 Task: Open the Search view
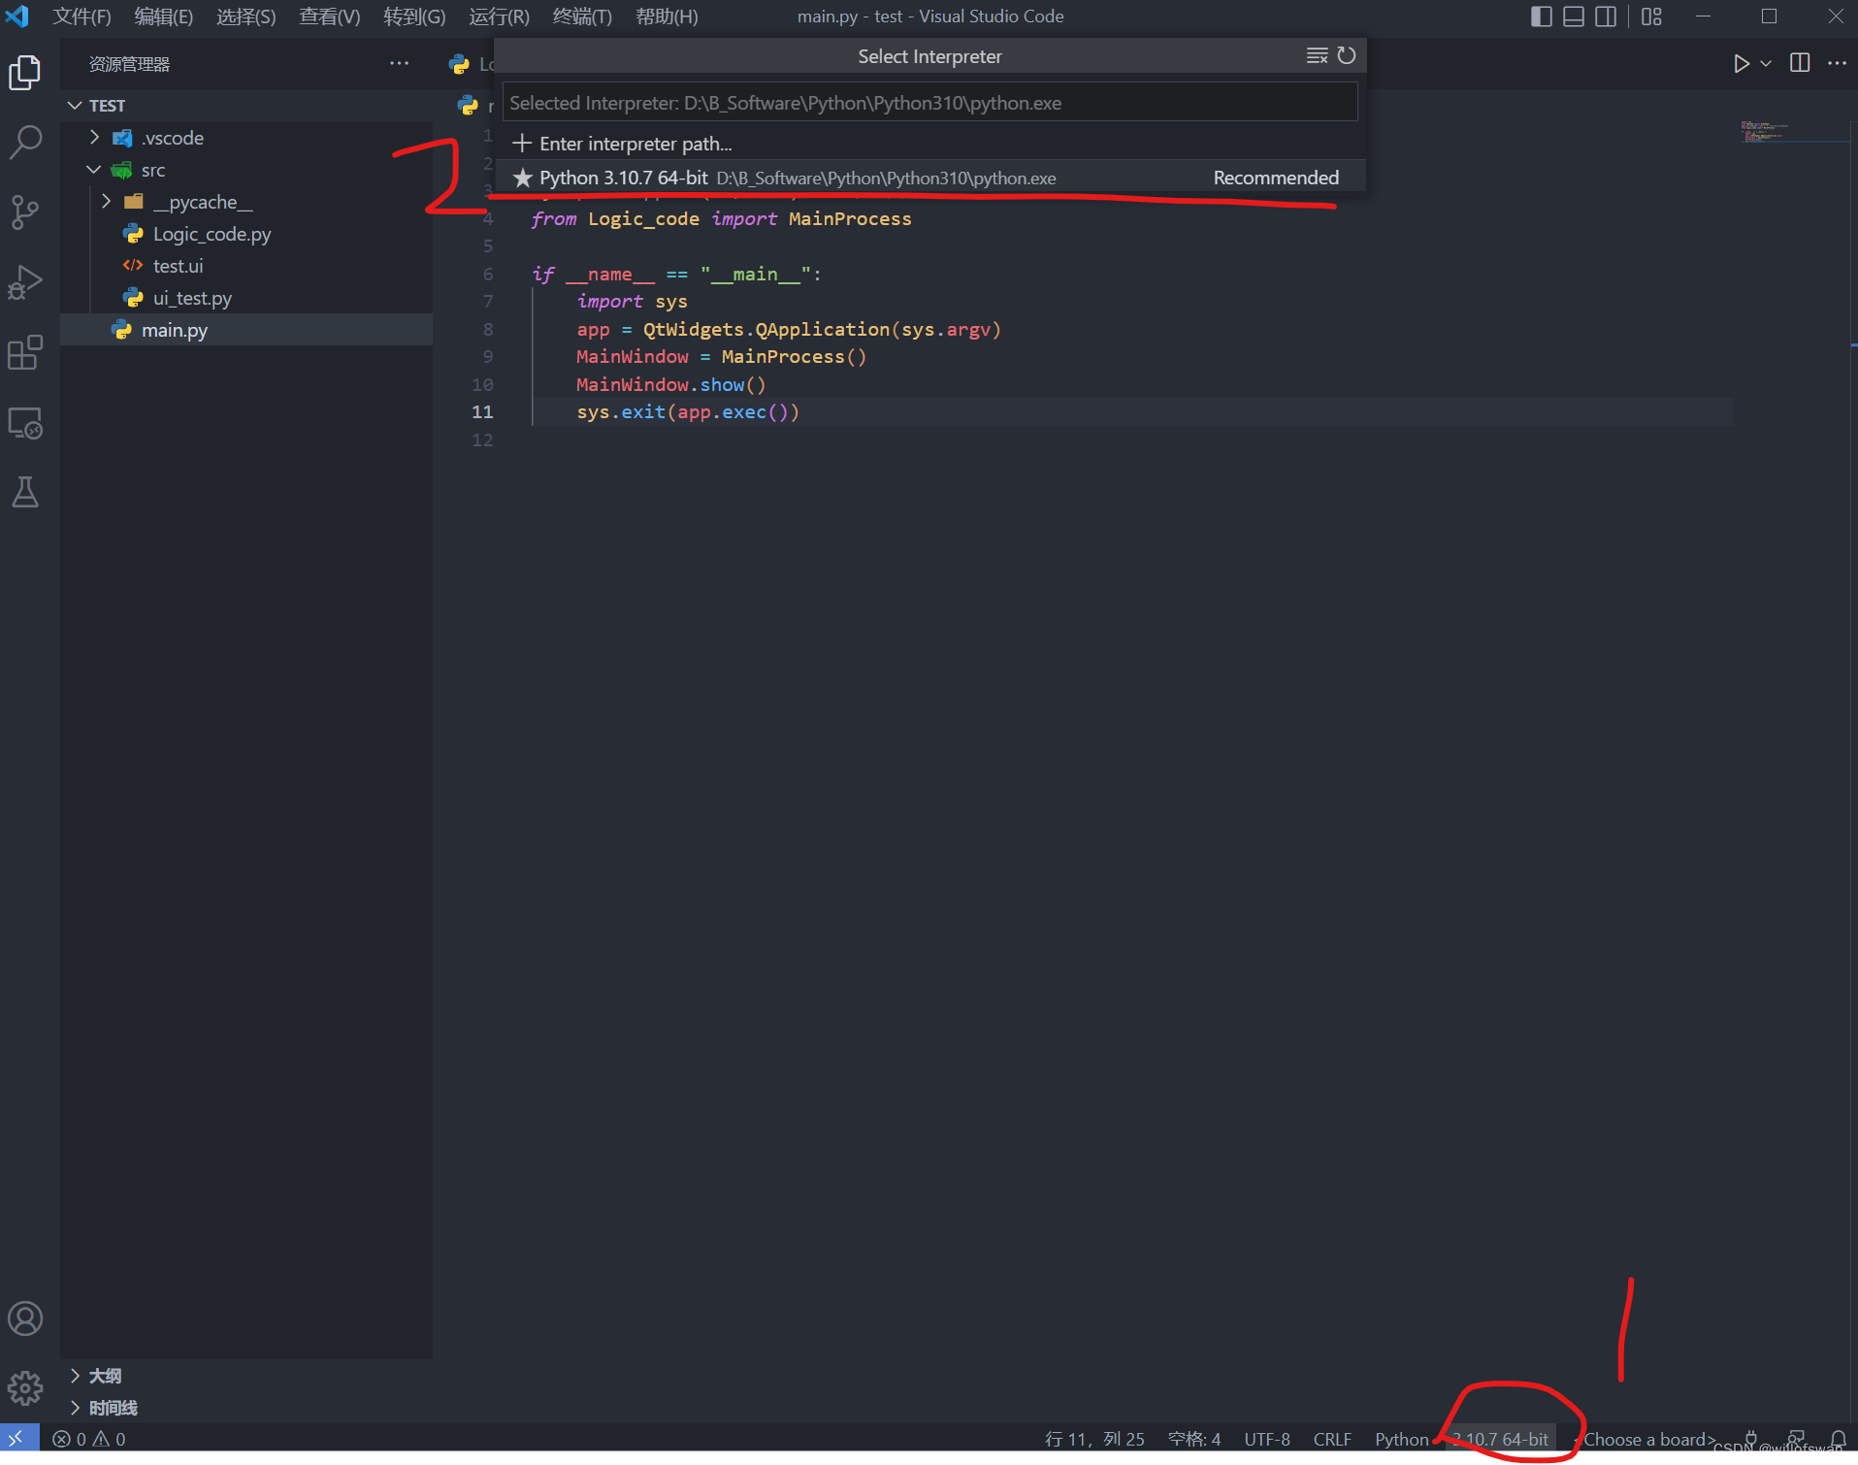25,143
